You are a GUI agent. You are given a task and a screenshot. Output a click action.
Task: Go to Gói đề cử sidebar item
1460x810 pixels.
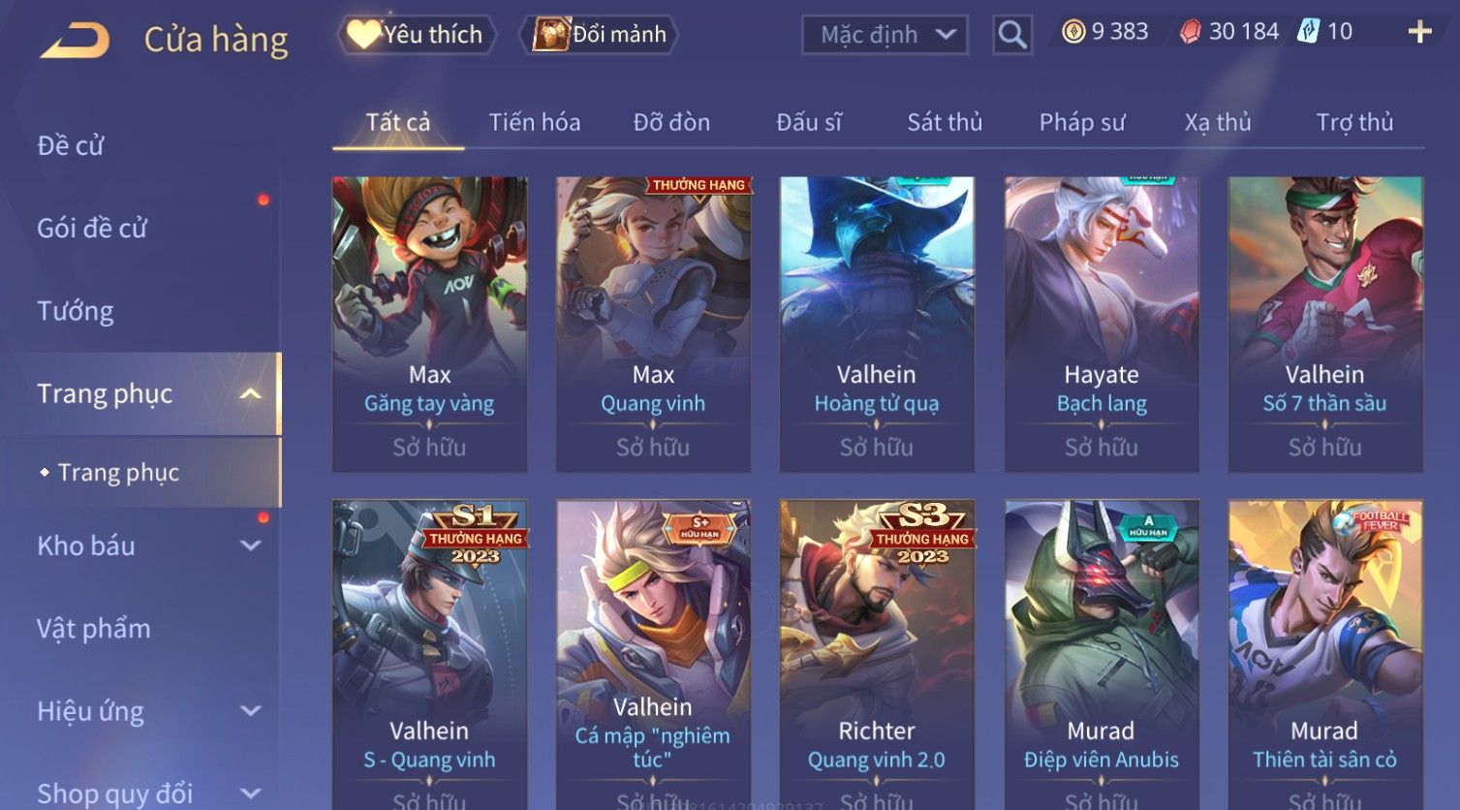point(92,229)
